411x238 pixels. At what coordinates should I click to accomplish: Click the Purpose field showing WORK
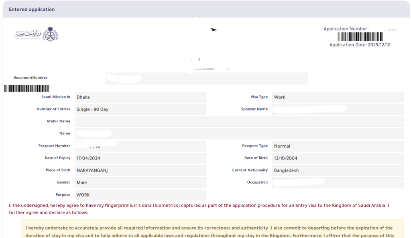point(140,195)
